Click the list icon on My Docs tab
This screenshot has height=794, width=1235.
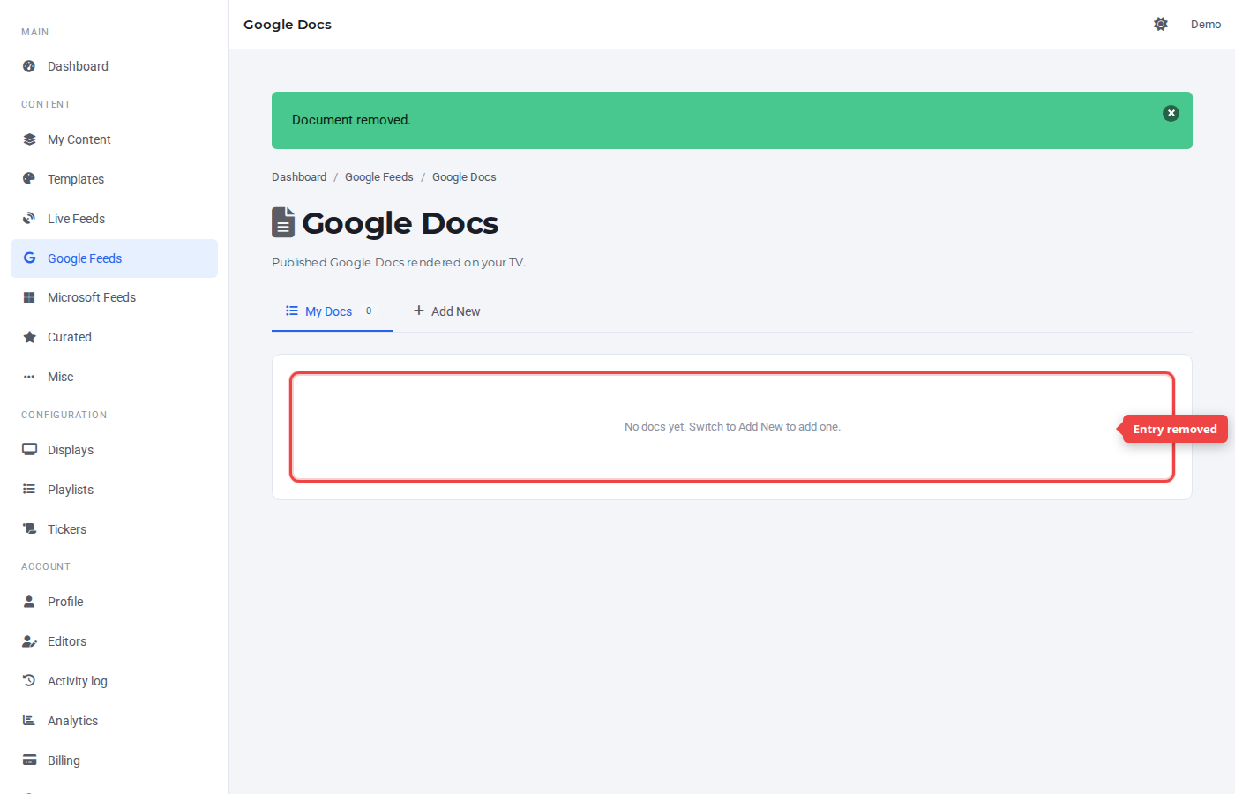(x=292, y=311)
